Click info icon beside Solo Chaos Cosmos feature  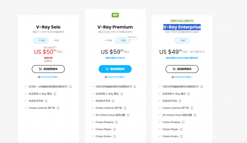click(x=58, y=108)
